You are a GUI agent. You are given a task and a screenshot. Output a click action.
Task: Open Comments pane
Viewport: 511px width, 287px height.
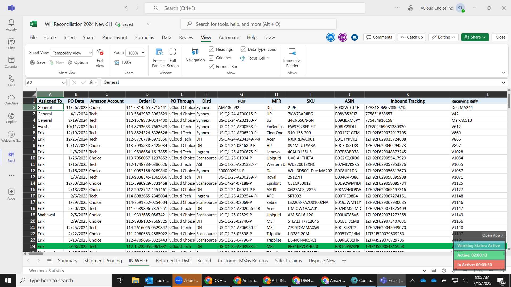379,37
